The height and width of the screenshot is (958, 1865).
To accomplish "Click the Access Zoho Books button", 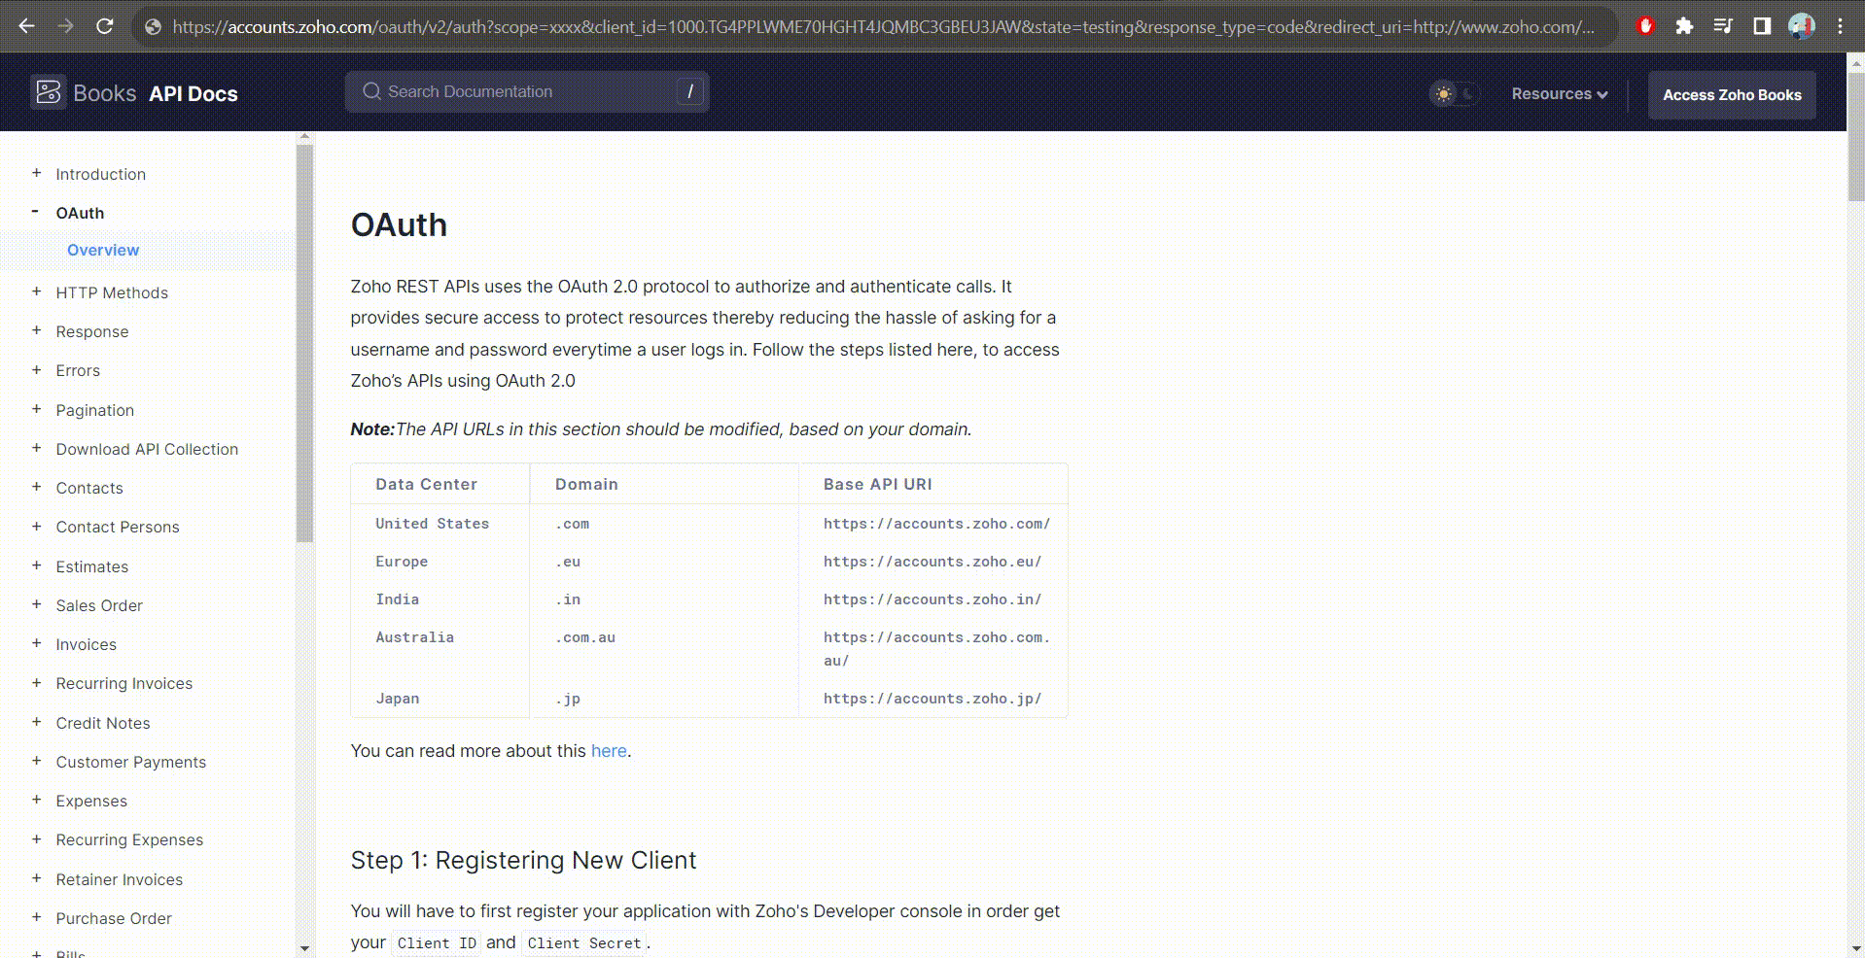I will 1731,95.
